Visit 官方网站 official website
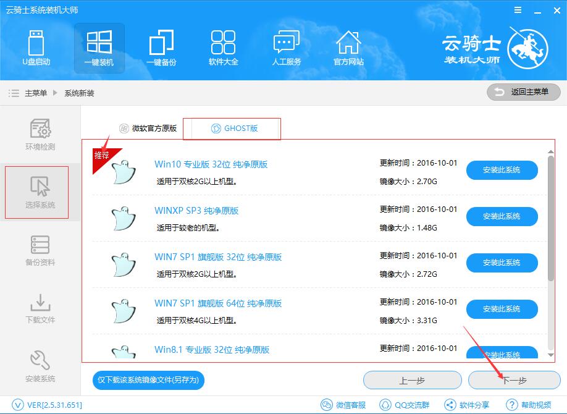 [x=349, y=48]
